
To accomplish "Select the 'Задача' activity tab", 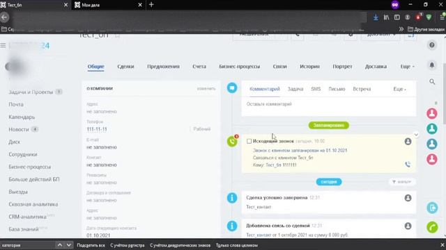I will point(295,89).
